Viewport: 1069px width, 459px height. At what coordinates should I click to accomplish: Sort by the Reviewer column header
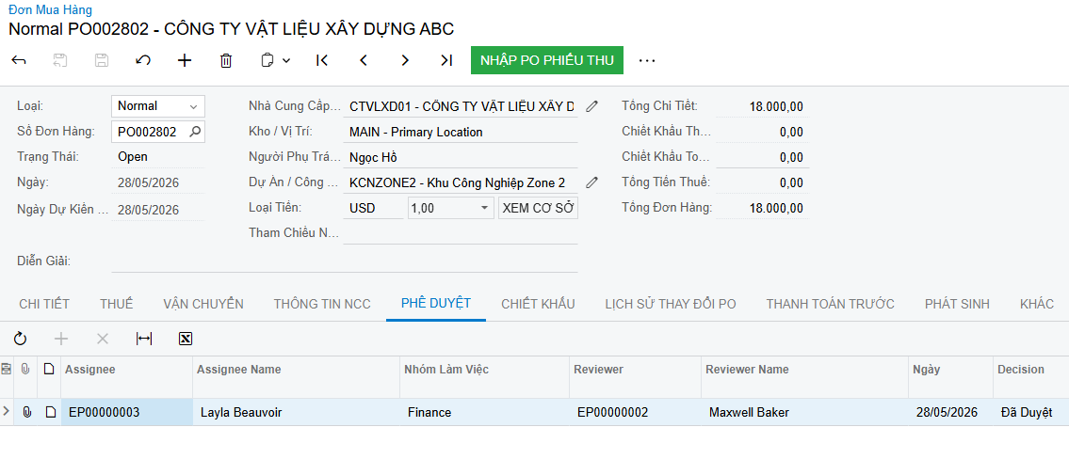point(636,370)
